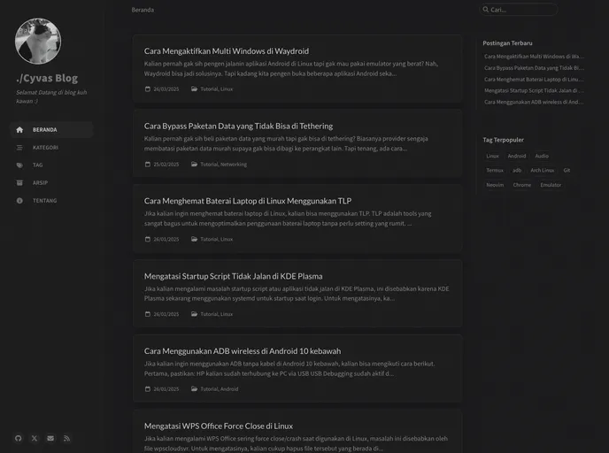
Task: Click the Arsip archive box icon
Action: click(x=19, y=182)
